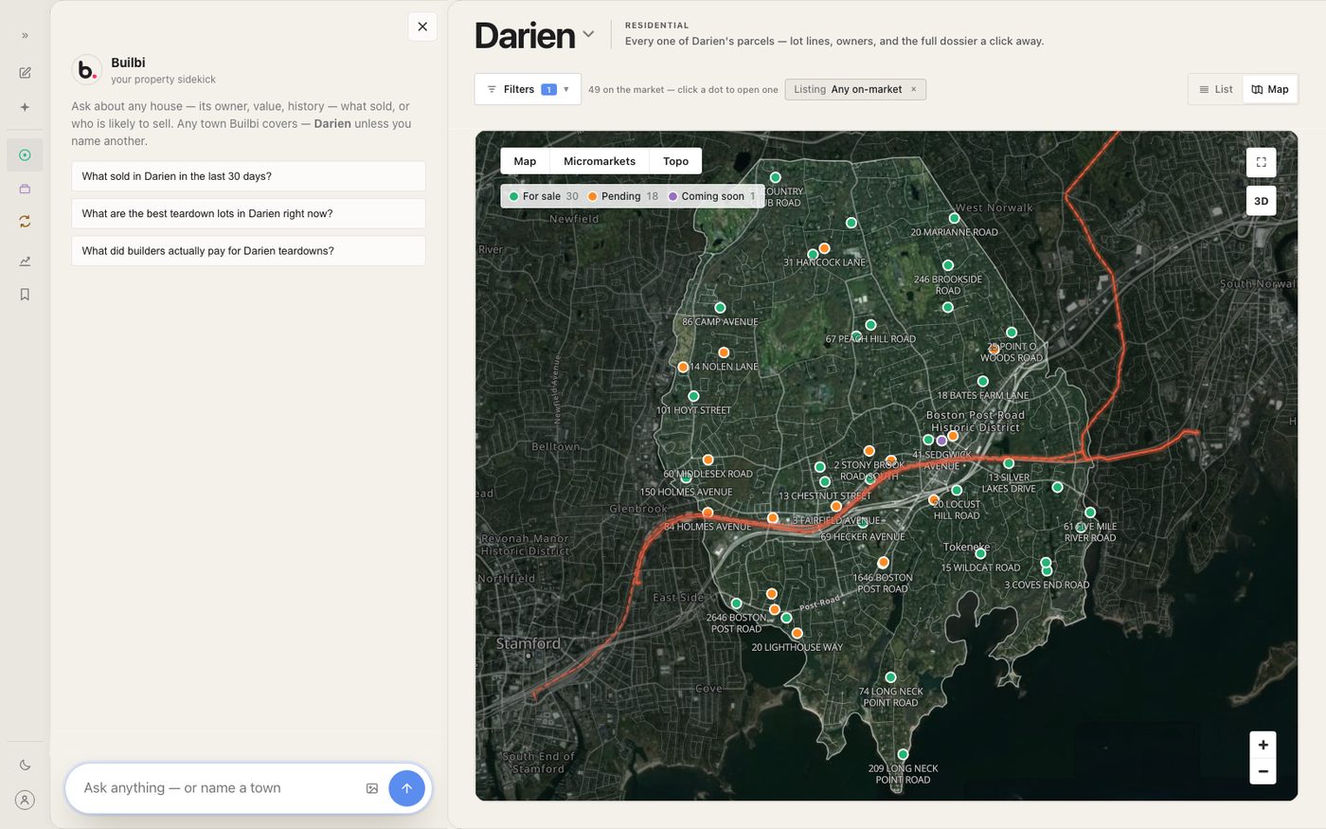Viewport: 1326px width, 829px height.
Task: Open the 101 Hoyt Street listing dot
Action: 693,396
